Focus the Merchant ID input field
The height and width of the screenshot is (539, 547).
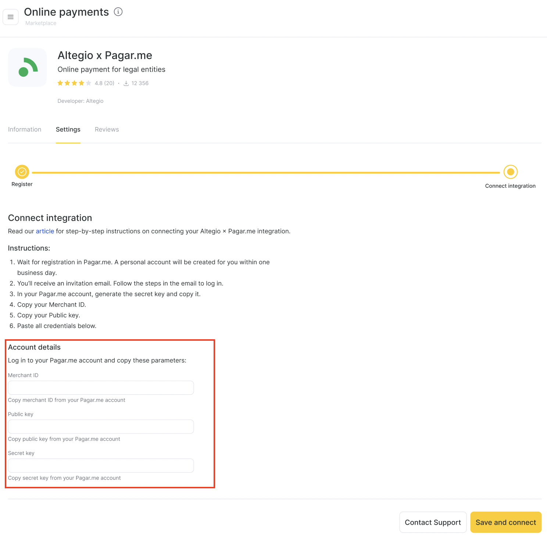coord(101,388)
